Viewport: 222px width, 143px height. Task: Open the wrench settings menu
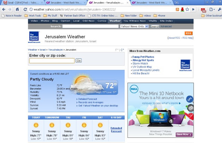click(x=220, y=9)
